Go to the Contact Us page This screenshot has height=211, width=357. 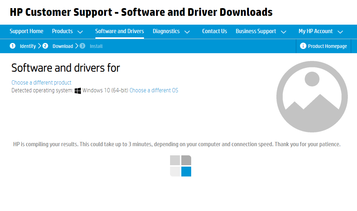pyautogui.click(x=214, y=31)
